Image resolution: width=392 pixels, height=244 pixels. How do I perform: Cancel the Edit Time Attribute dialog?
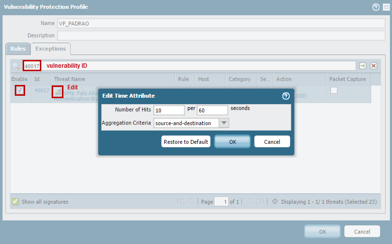pyautogui.click(x=272, y=141)
